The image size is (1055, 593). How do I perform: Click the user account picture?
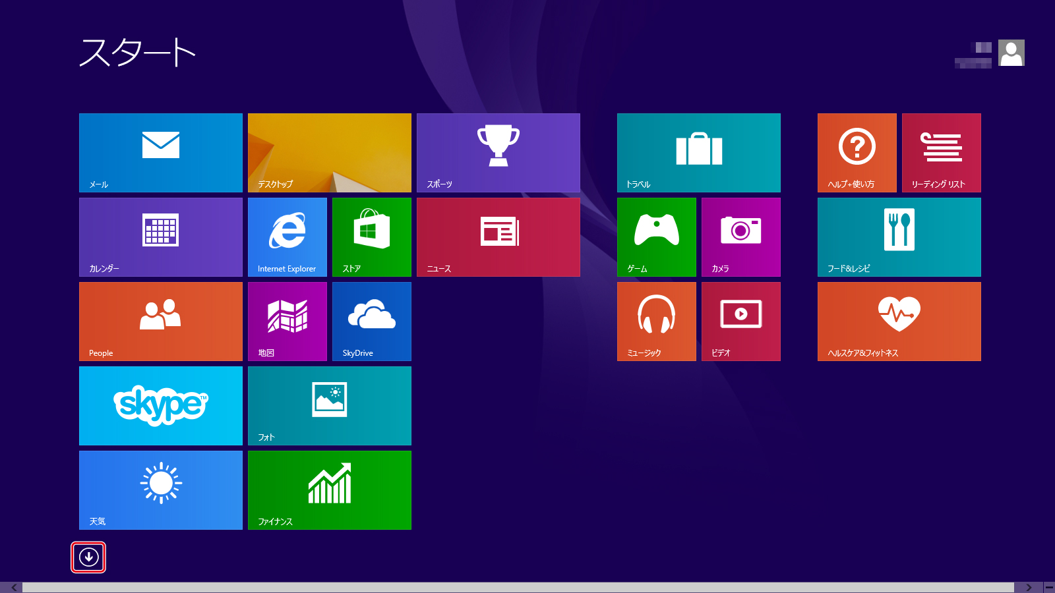click(x=1011, y=53)
